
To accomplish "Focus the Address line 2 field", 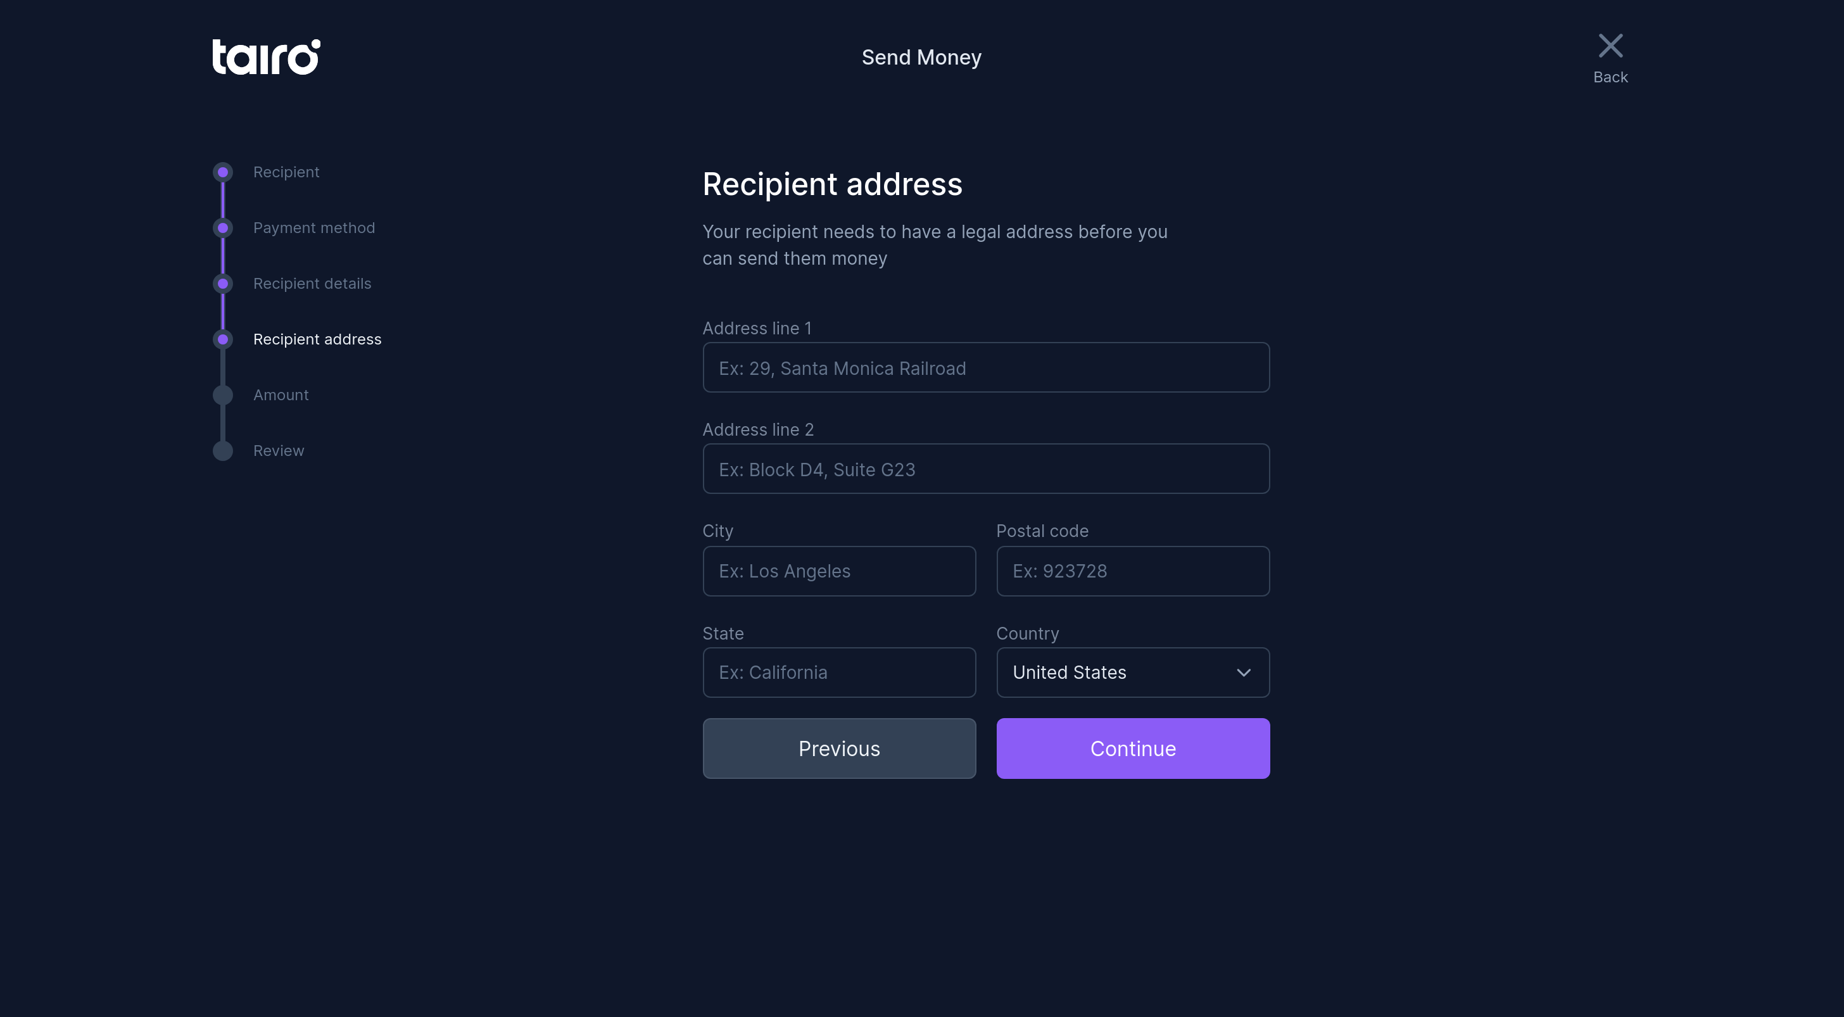I will (986, 469).
